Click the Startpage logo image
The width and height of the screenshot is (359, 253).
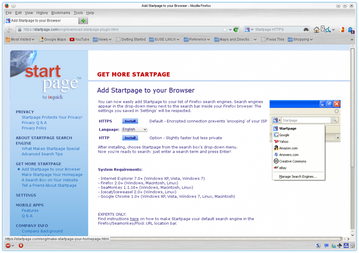[46, 75]
